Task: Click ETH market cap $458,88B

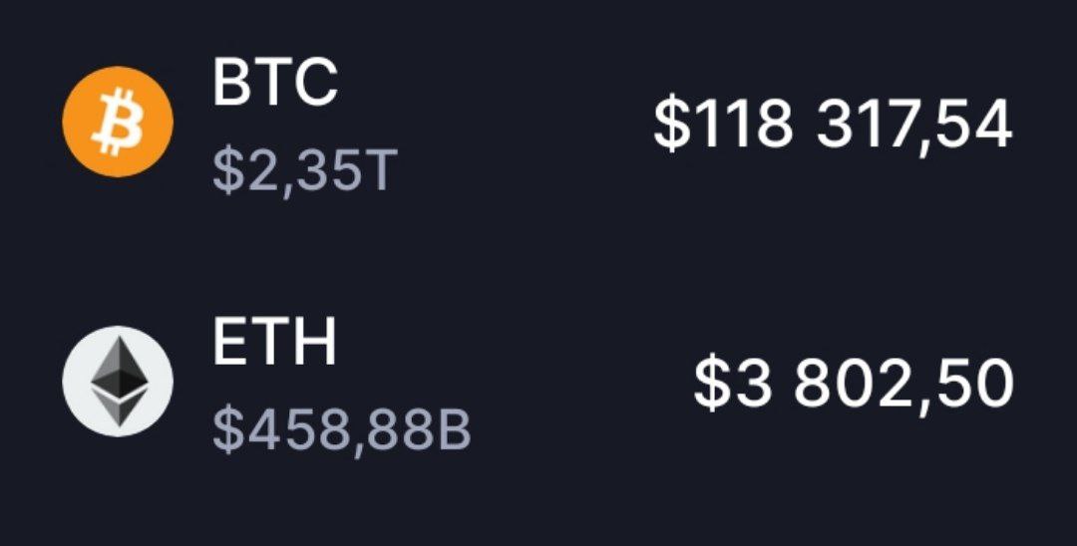Action: click(341, 430)
